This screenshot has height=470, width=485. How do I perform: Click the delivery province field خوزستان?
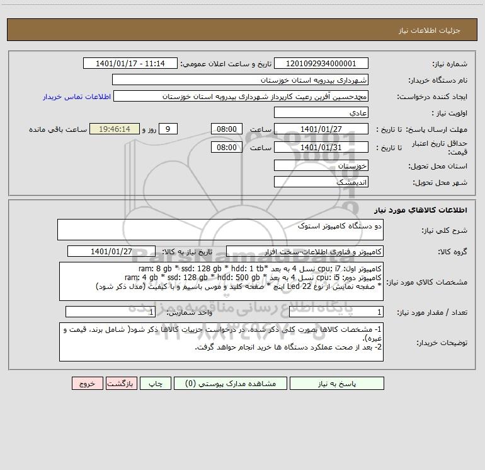(x=321, y=166)
